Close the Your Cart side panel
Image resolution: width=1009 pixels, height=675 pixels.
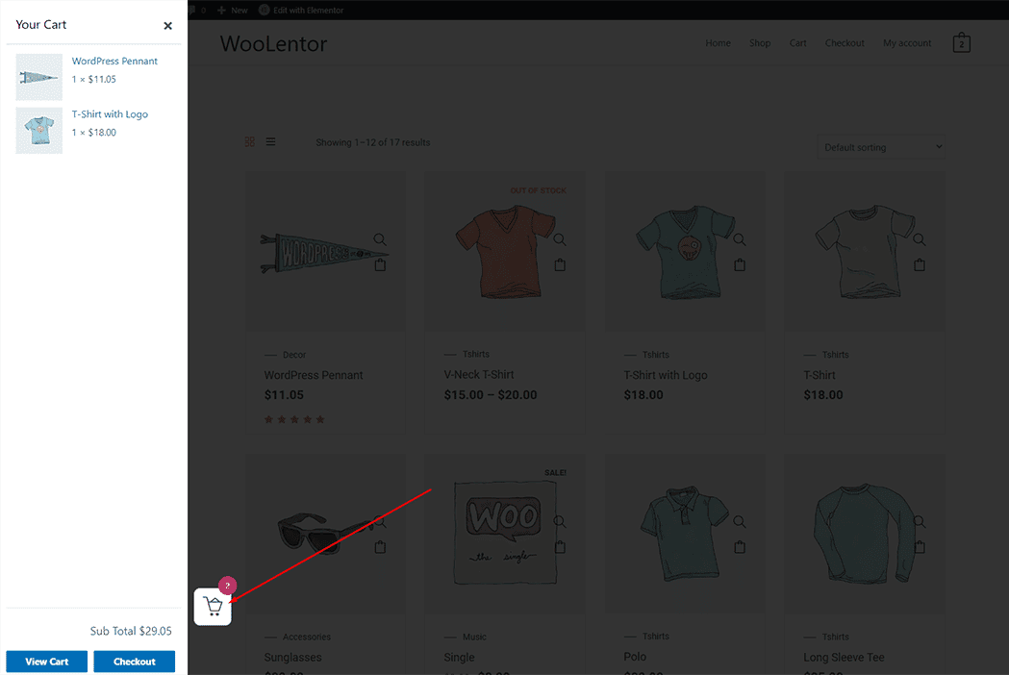167,25
